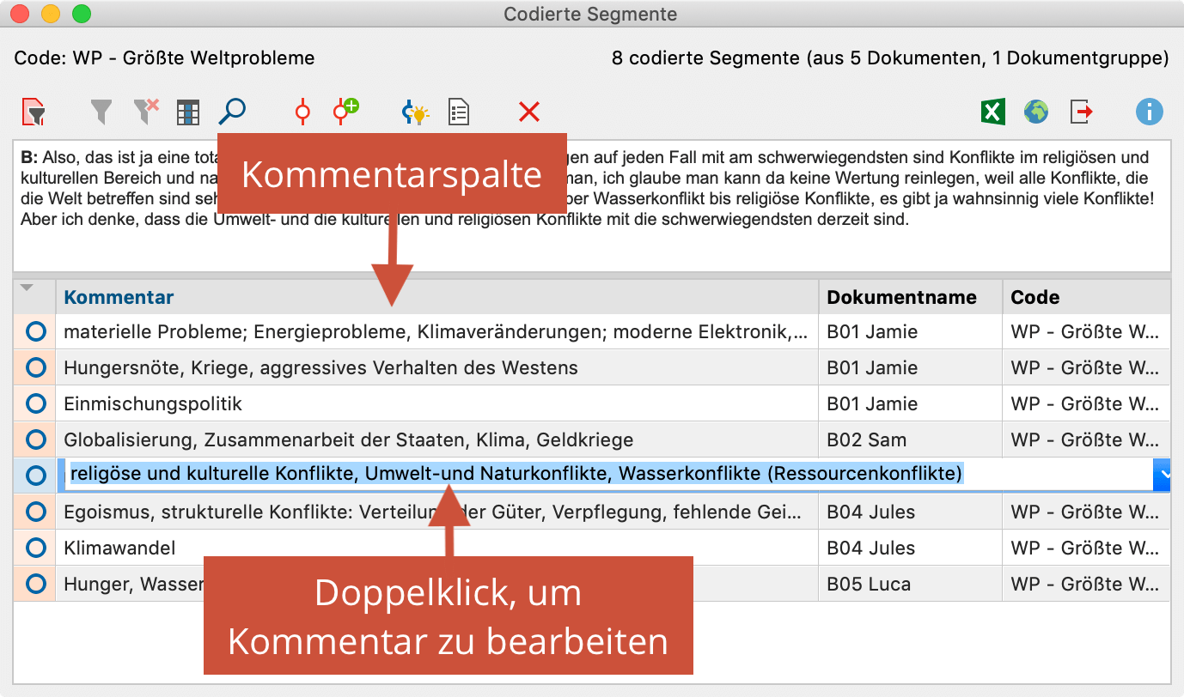Click the document list overview icon

coord(459,112)
